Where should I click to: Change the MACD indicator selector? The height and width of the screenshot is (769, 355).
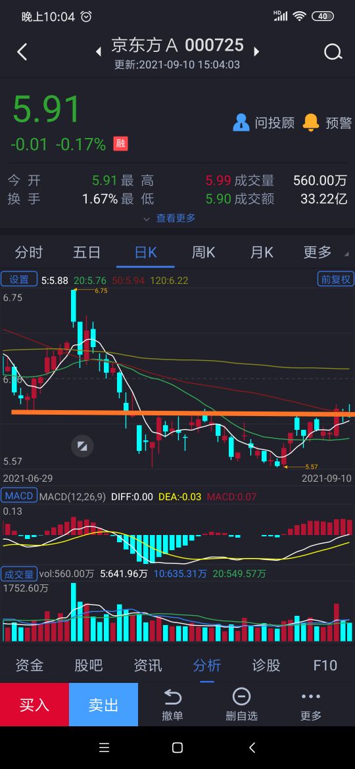[19, 496]
